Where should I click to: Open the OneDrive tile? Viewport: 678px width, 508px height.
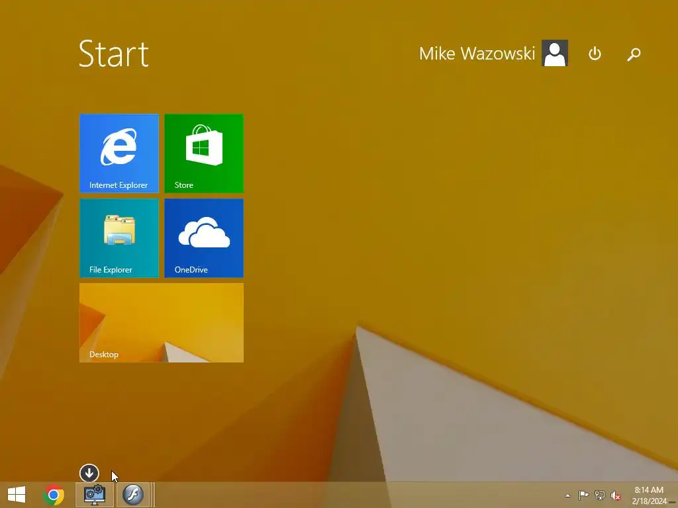click(204, 238)
